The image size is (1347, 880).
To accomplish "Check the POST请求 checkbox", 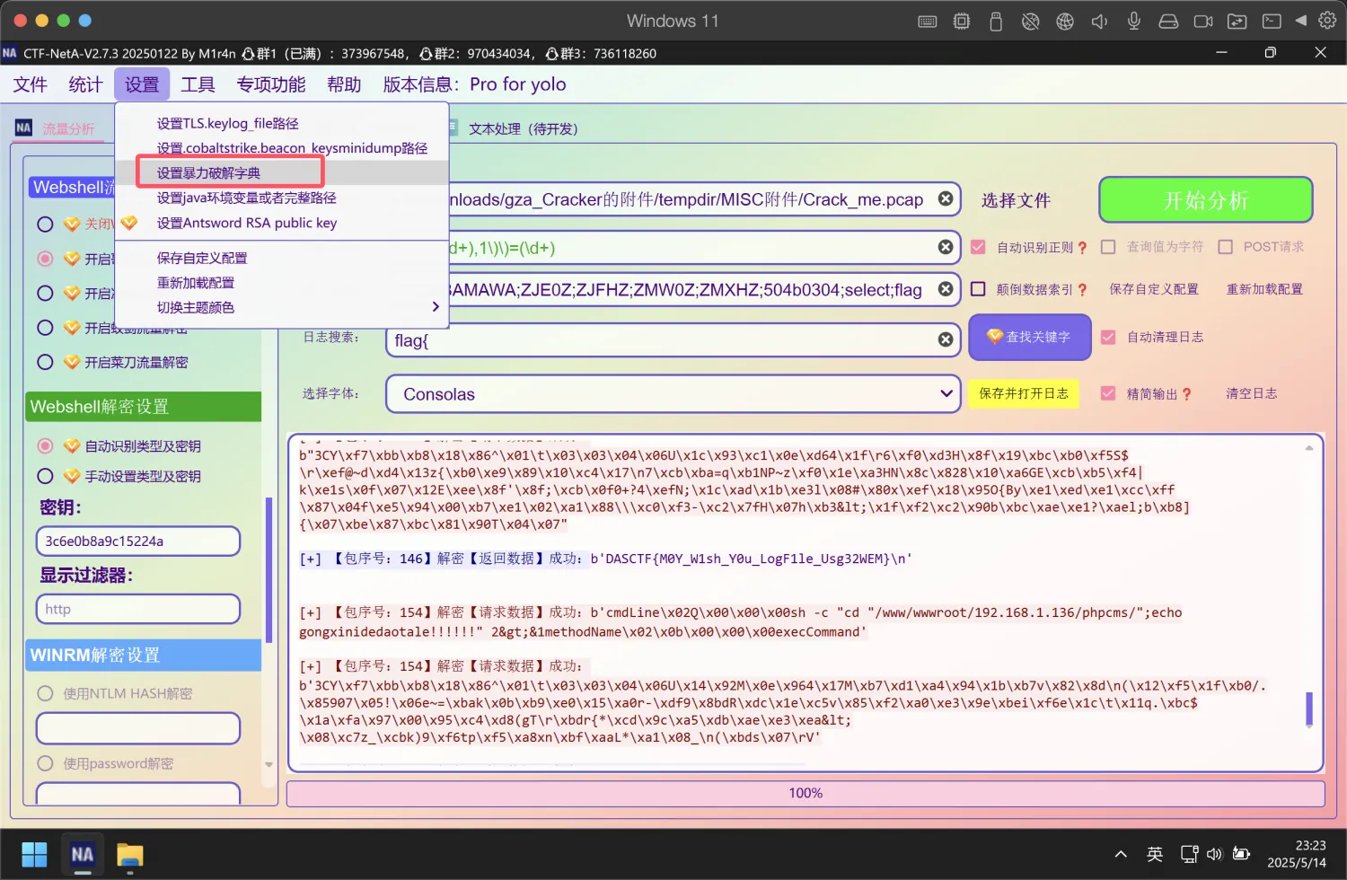I will click(x=1225, y=247).
